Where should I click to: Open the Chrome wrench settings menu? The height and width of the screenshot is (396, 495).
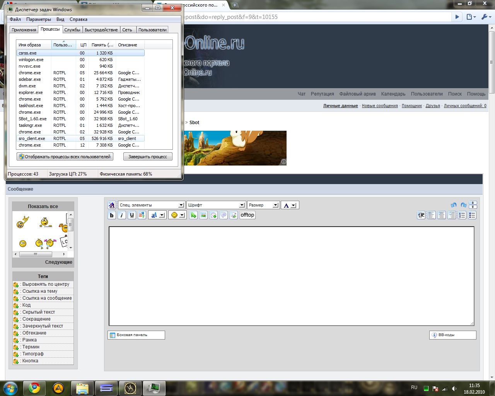point(486,17)
